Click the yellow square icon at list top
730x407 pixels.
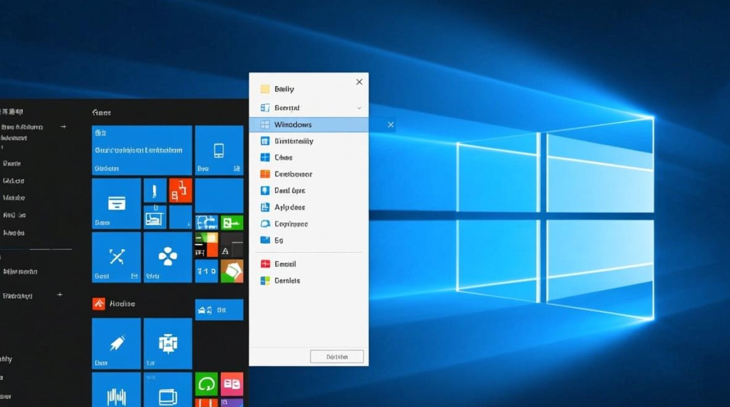coord(266,88)
